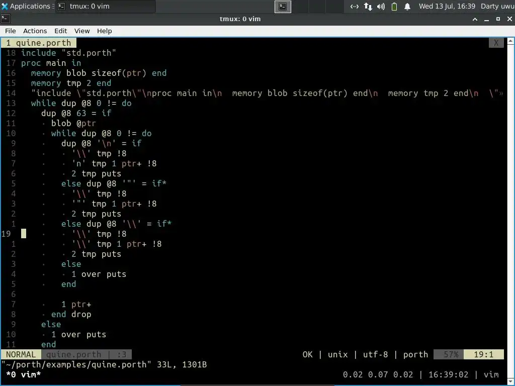The image size is (515, 386).
Task: Click '1 over puts' at relative line 4
Action: pyautogui.click(x=99, y=274)
